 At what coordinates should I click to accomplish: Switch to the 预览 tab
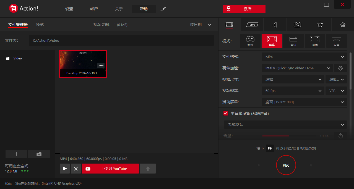[x=40, y=25]
